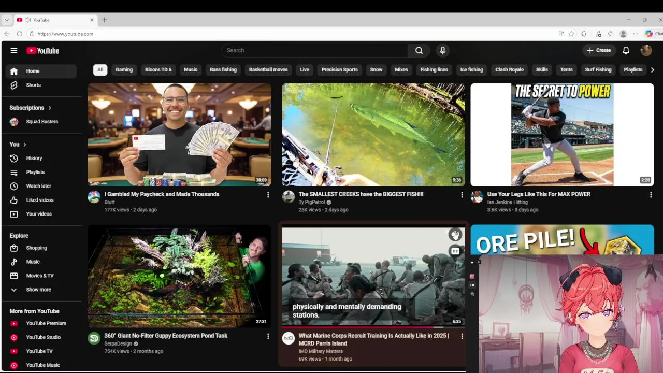Open YouTube Music under More from YouTube
This screenshot has height=373, width=663.
(41, 365)
